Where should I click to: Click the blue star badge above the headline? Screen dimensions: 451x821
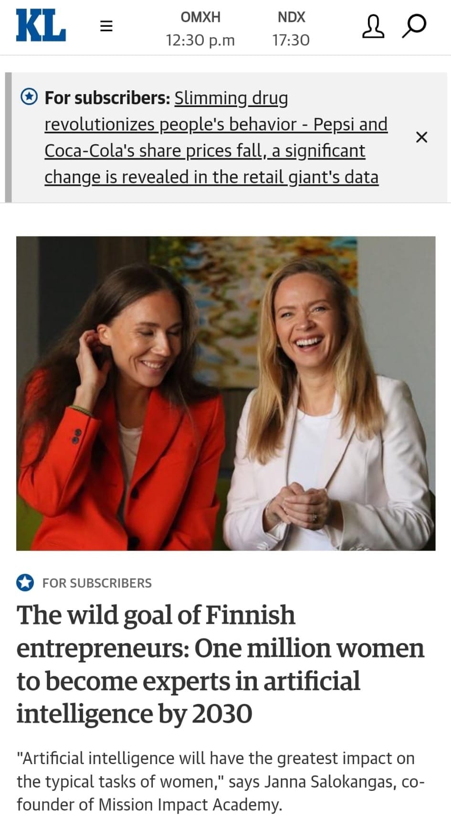tap(25, 583)
